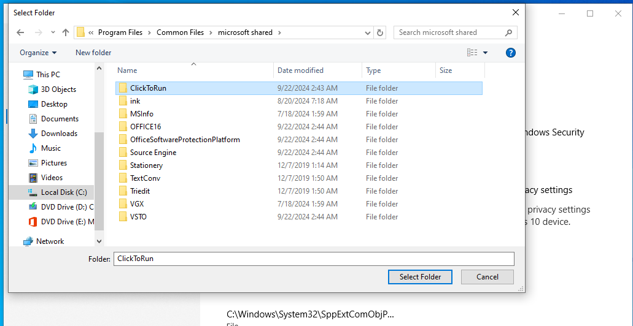This screenshot has height=326, width=633.
Task: Open the Help question mark icon
Action: [x=511, y=52]
